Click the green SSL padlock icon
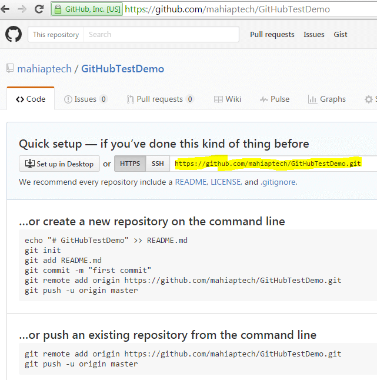377x380 pixels. click(x=58, y=9)
